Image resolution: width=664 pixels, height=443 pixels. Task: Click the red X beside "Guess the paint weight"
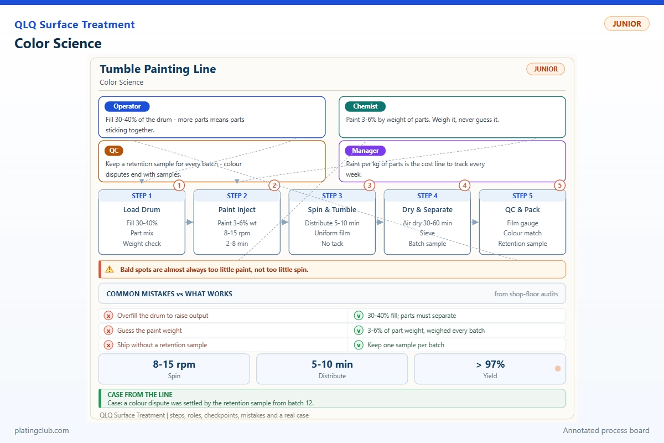(x=108, y=331)
